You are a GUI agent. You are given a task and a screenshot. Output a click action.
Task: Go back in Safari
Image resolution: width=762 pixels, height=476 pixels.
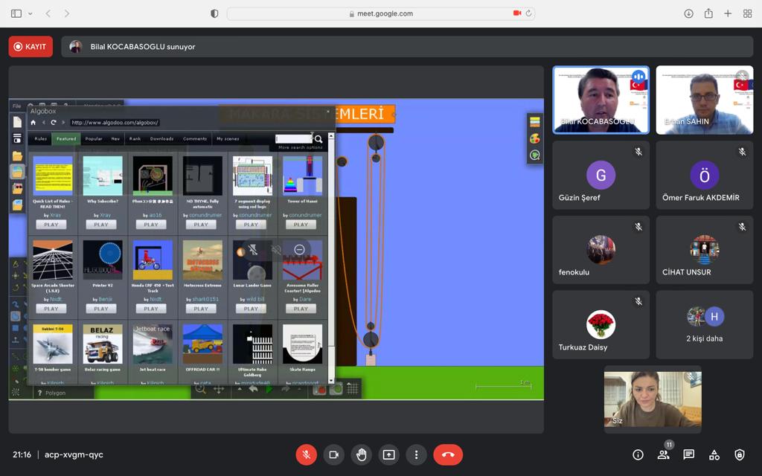[48, 13]
